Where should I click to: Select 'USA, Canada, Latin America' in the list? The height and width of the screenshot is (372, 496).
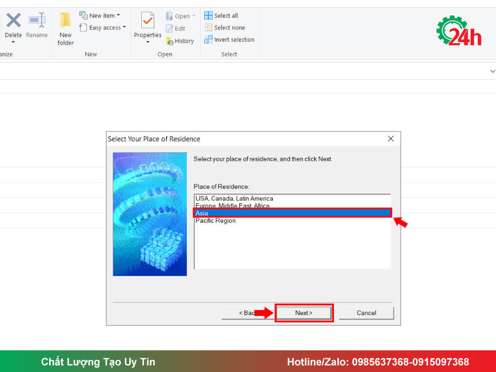point(292,198)
